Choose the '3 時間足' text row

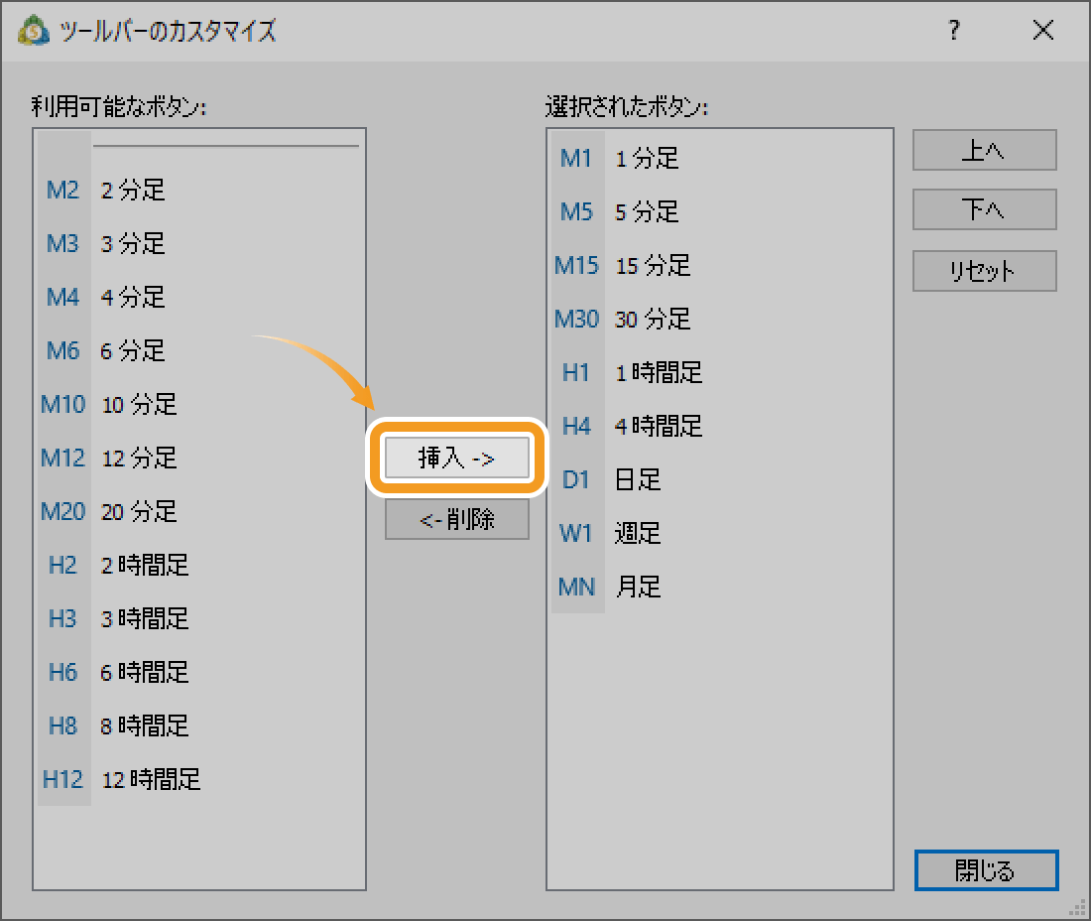[x=145, y=619]
